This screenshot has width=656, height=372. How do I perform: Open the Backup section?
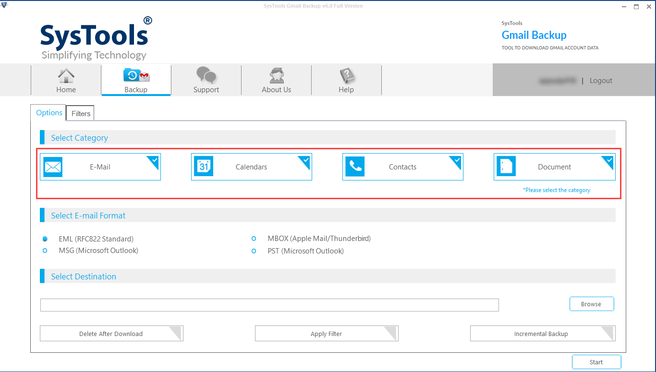click(x=136, y=80)
